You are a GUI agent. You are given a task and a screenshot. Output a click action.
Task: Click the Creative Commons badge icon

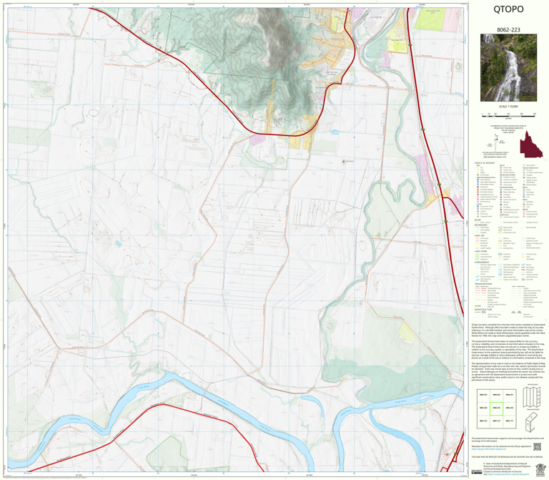478,472
